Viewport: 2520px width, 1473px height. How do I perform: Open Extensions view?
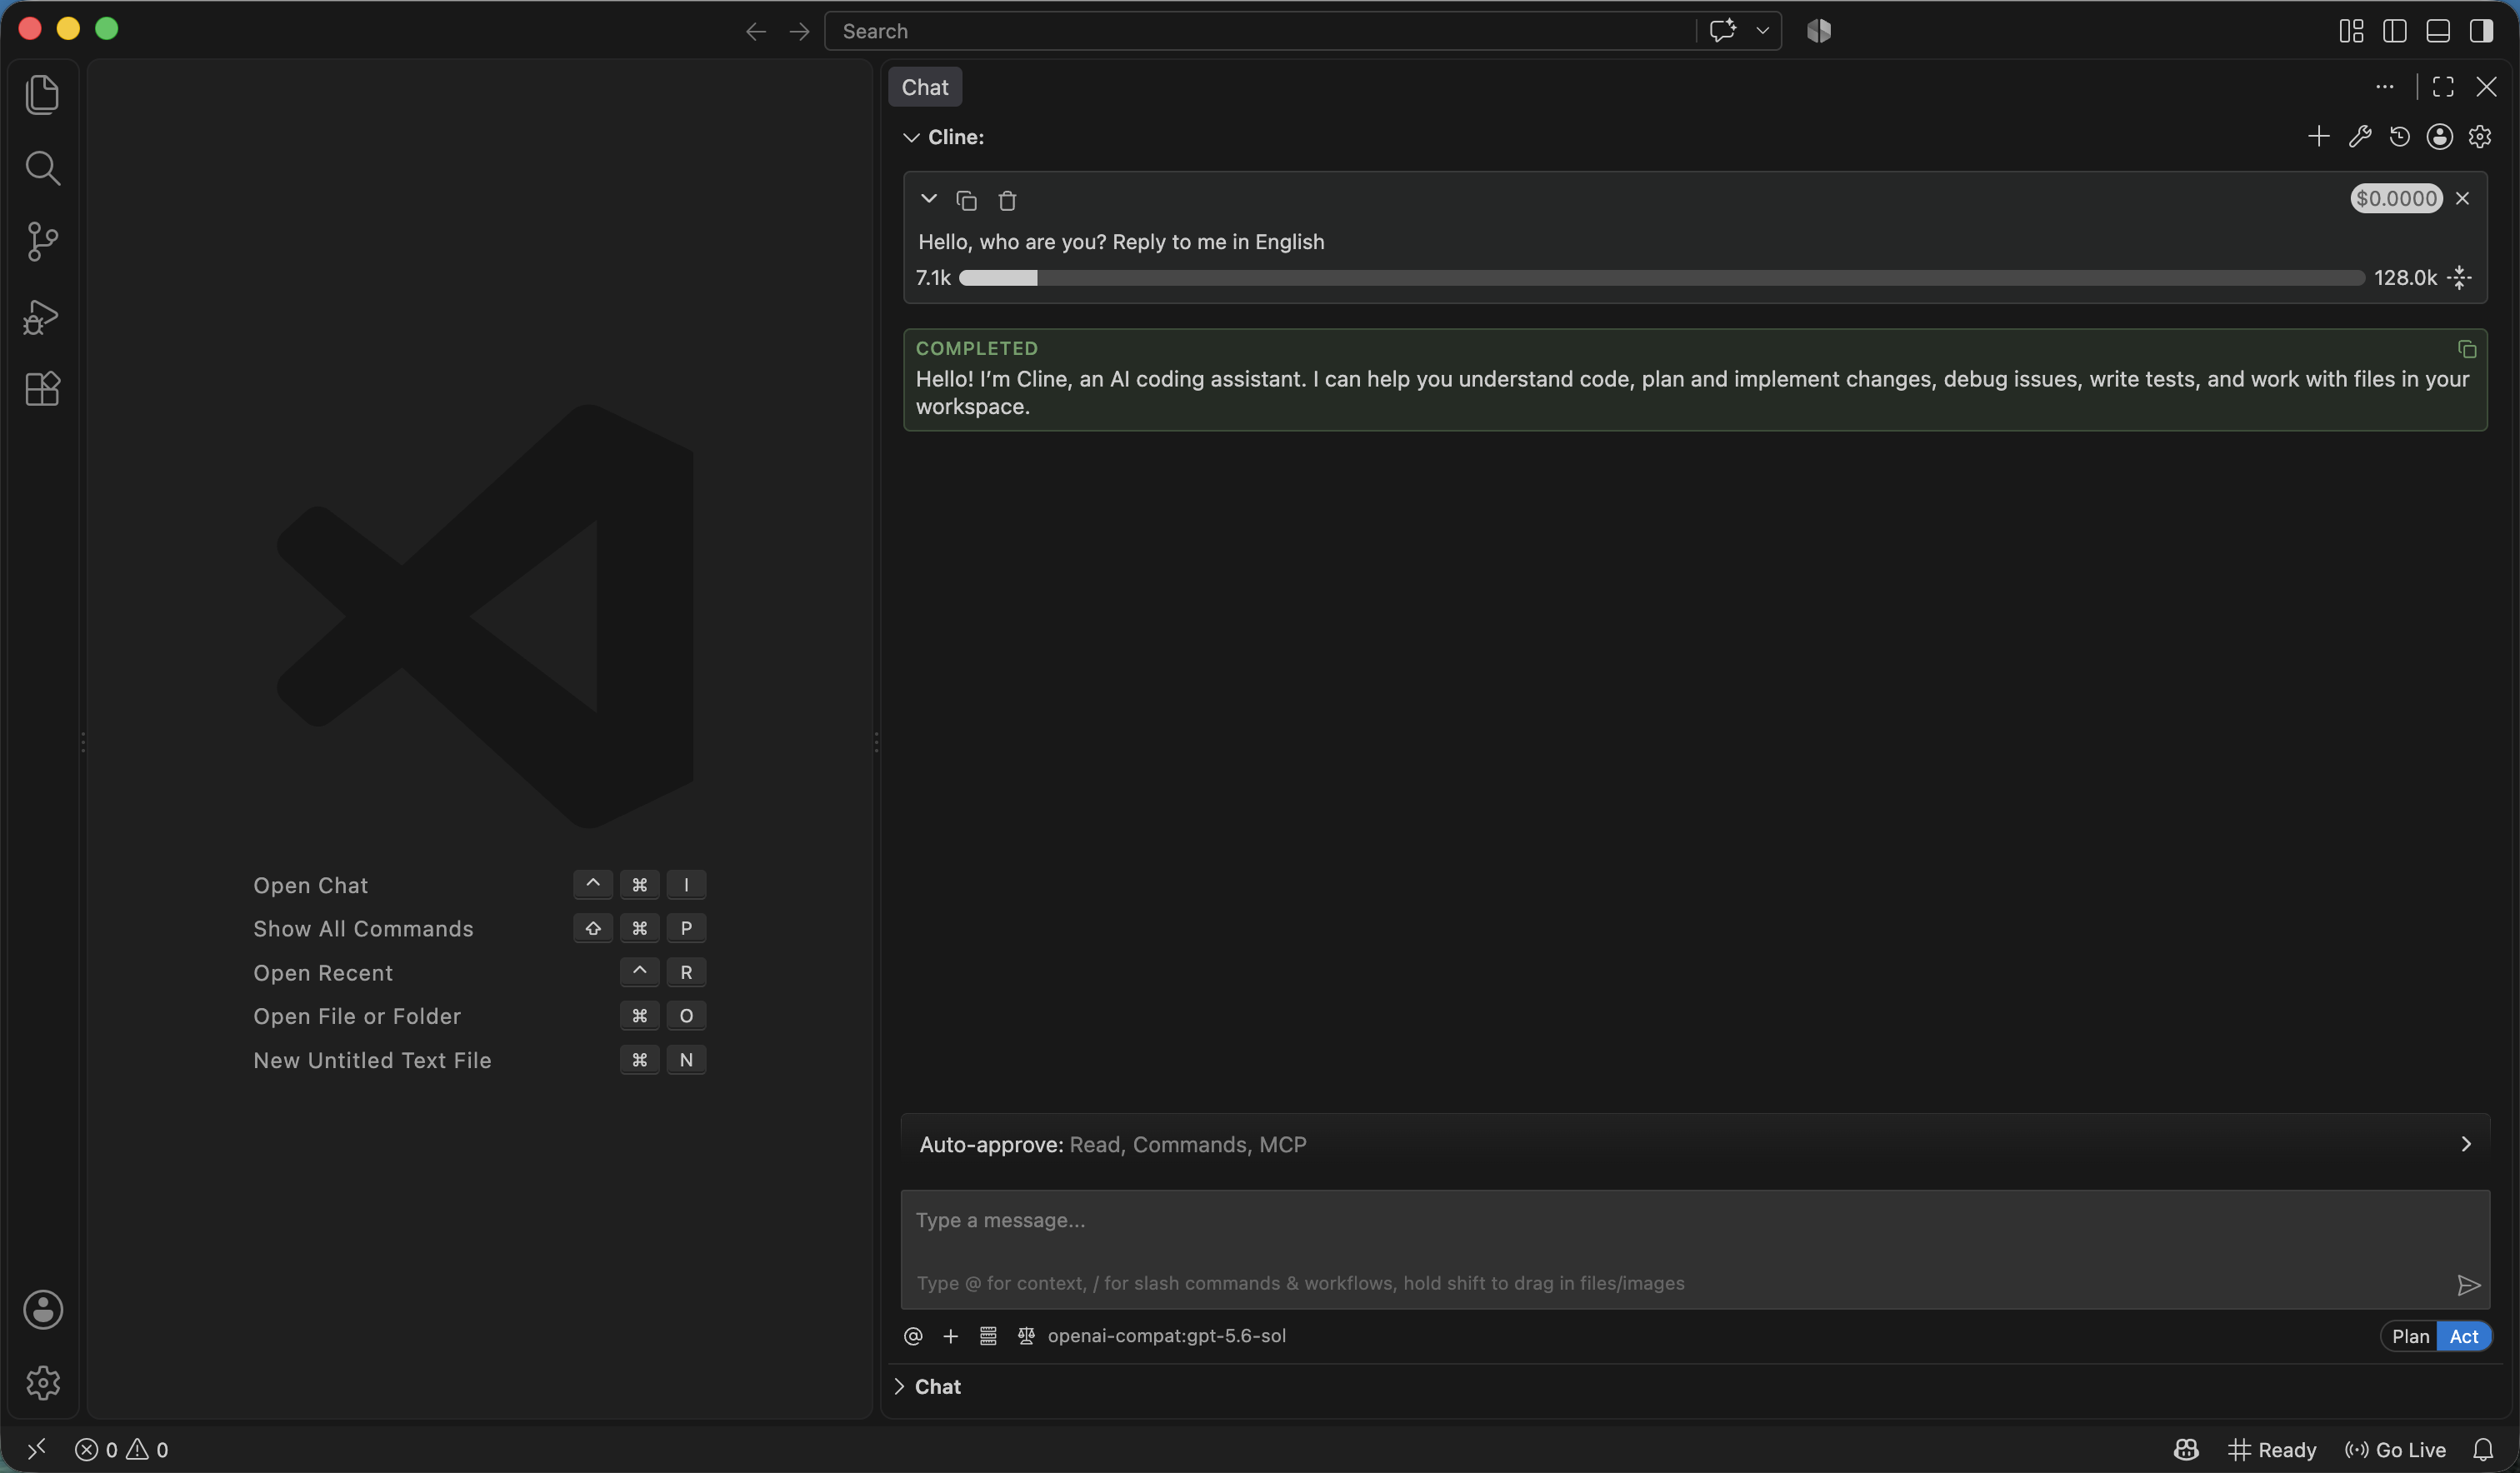pyautogui.click(x=42, y=389)
